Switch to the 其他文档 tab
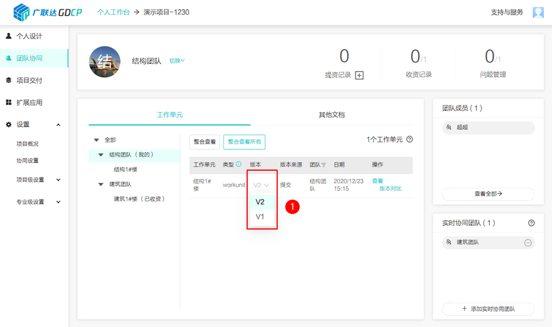552x327 pixels. click(x=331, y=115)
